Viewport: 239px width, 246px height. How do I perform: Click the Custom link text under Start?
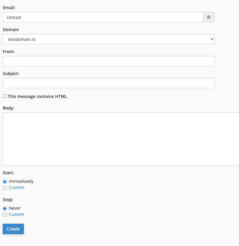(x=16, y=187)
